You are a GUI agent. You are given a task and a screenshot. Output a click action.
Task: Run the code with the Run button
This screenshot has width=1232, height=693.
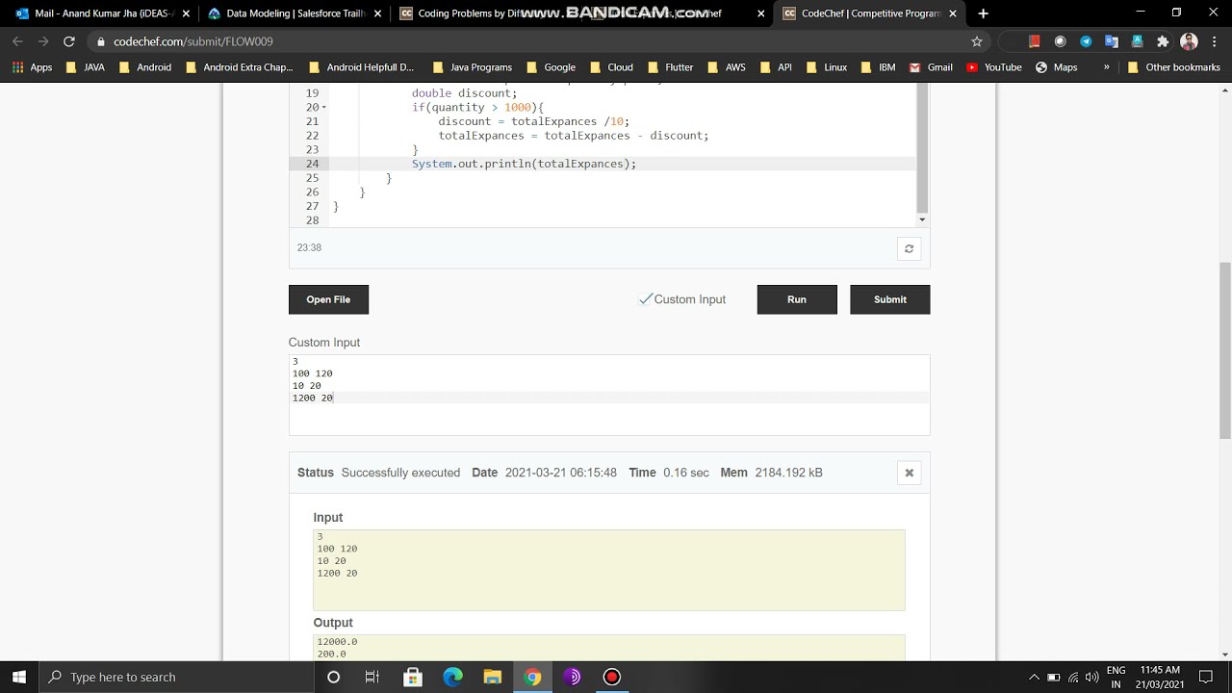coord(797,299)
